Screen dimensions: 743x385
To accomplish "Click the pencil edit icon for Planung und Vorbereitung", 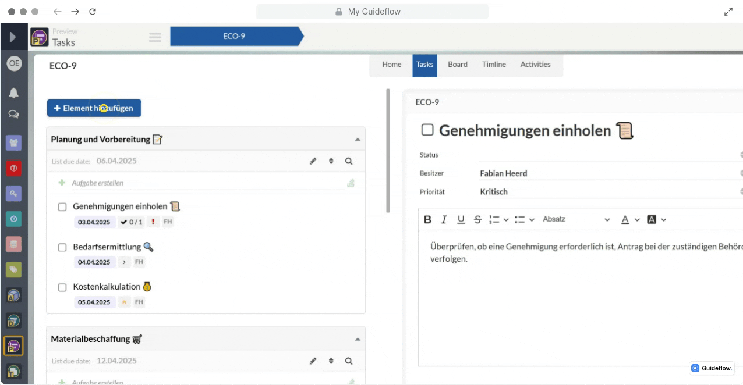I will [x=313, y=161].
